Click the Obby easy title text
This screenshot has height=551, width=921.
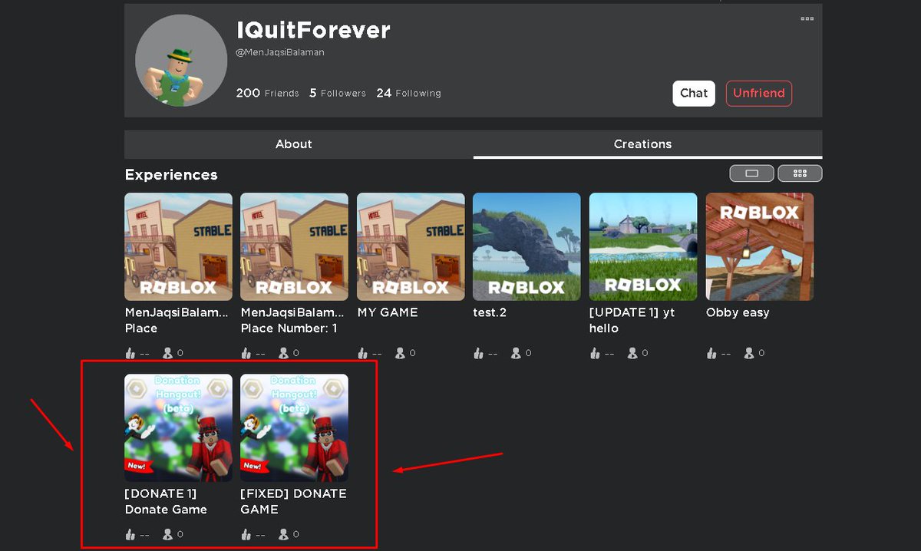click(x=738, y=312)
